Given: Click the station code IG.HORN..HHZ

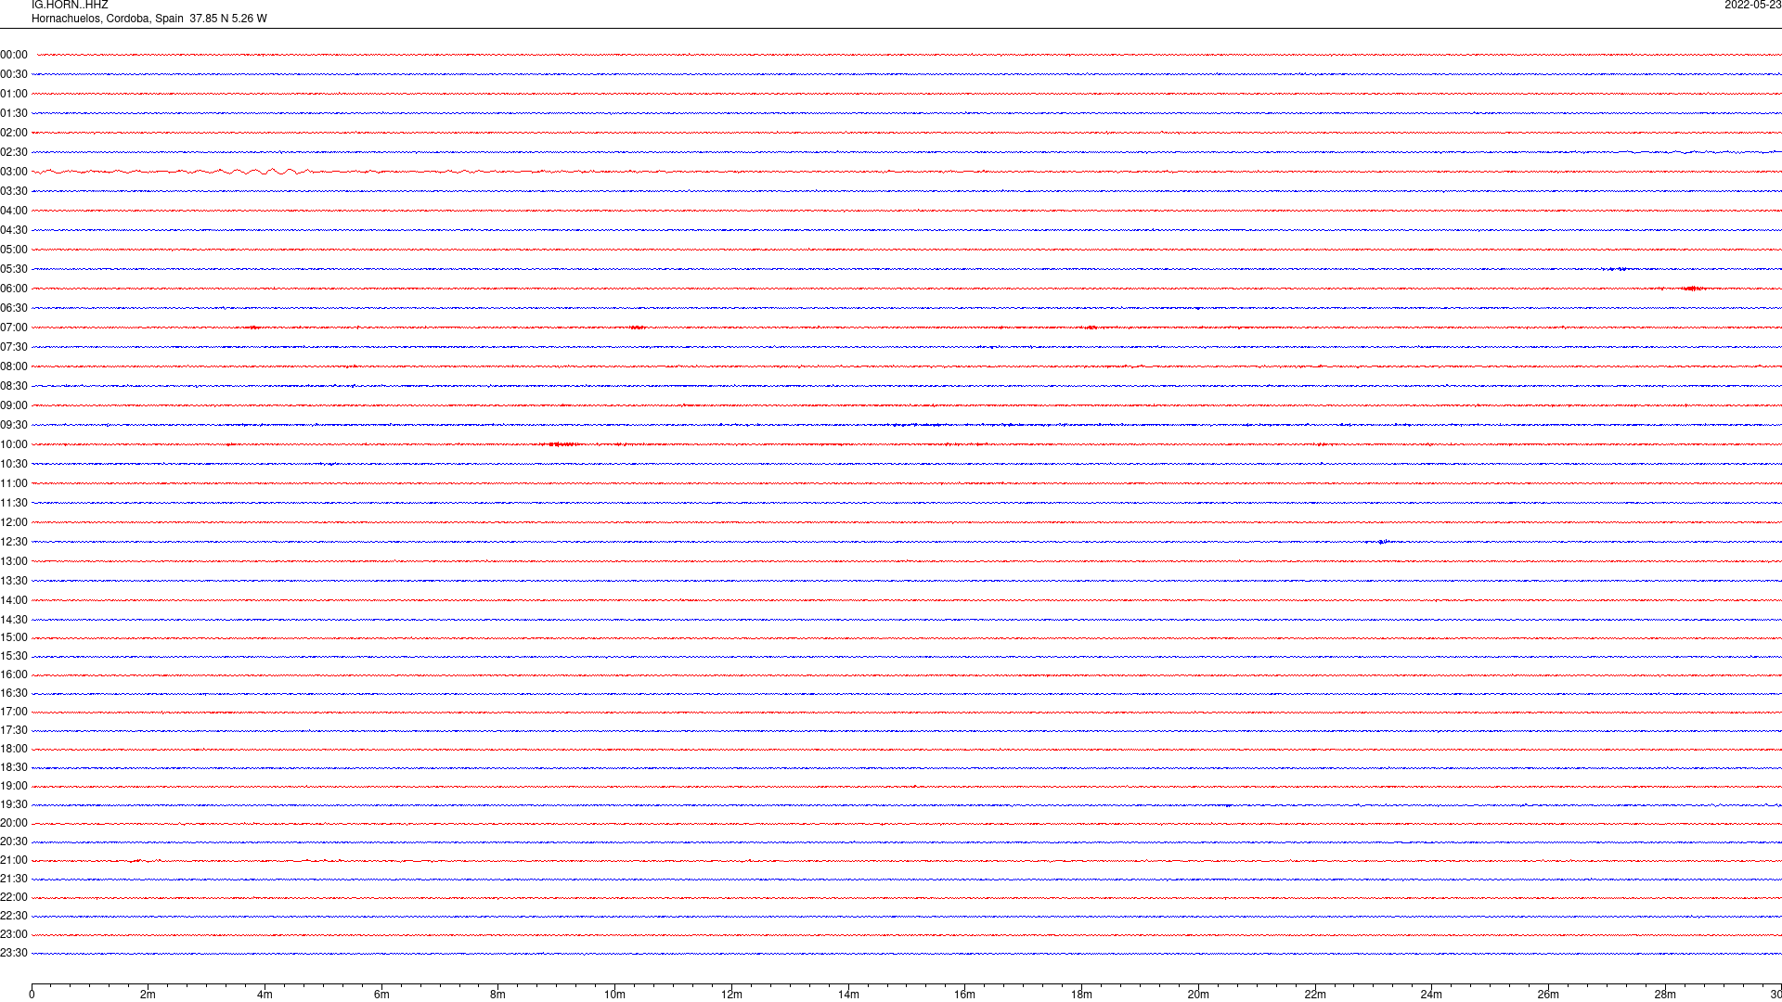Looking at the screenshot, I should tap(70, 6).
